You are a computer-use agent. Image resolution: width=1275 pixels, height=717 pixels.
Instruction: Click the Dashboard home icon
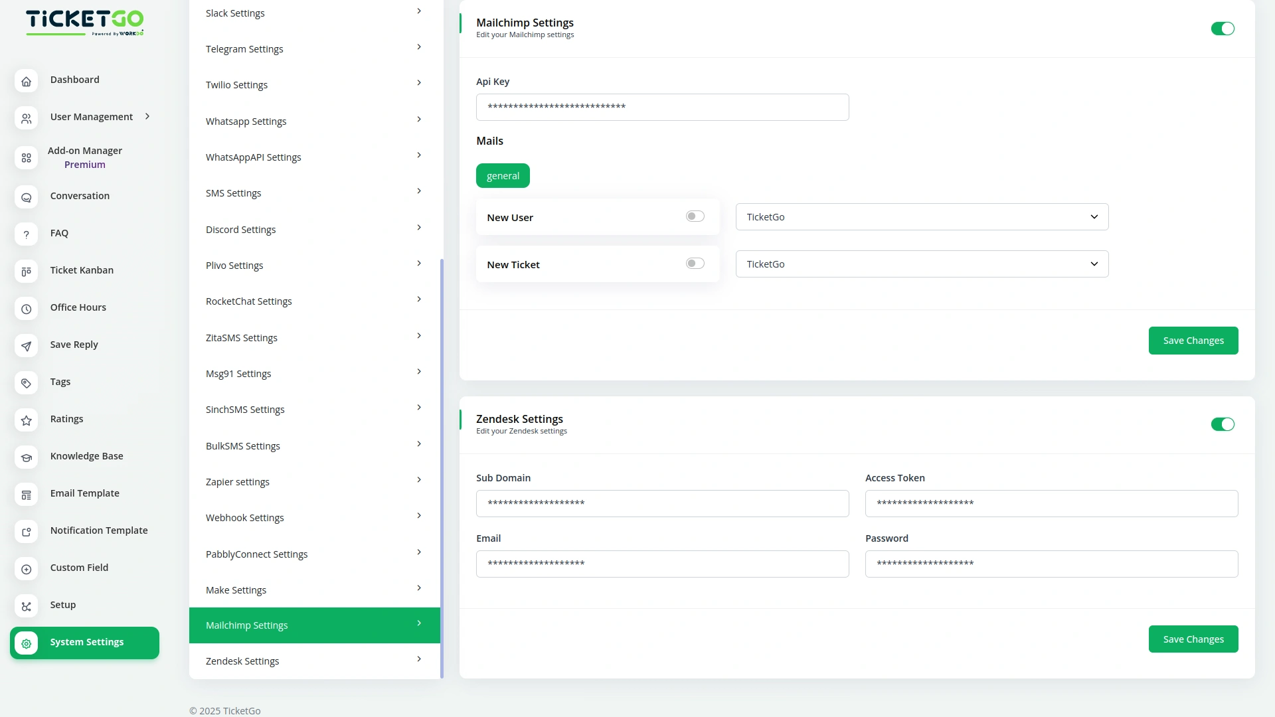26,81
